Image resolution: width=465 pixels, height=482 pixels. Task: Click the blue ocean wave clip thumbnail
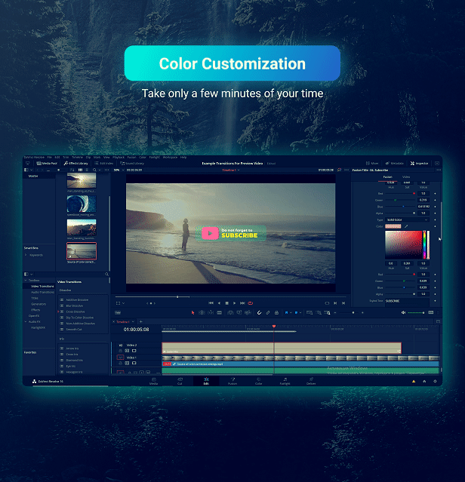[x=82, y=204]
